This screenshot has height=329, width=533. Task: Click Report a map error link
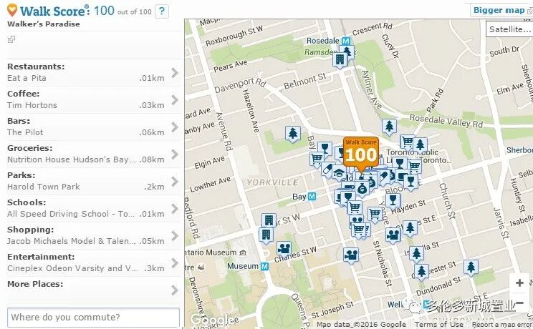[501, 324]
